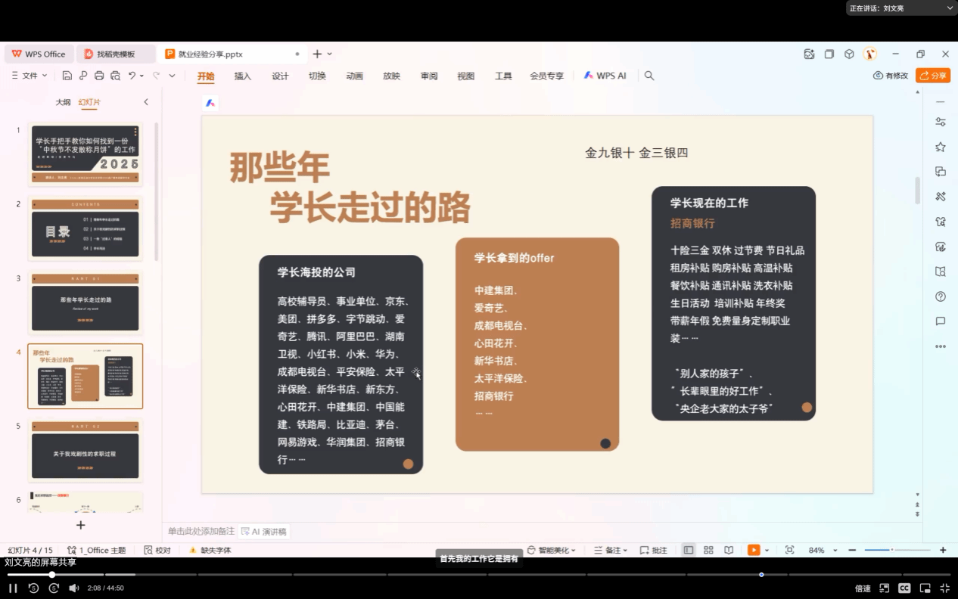
Task: Open the 插入 ribbon tab
Action: point(243,76)
